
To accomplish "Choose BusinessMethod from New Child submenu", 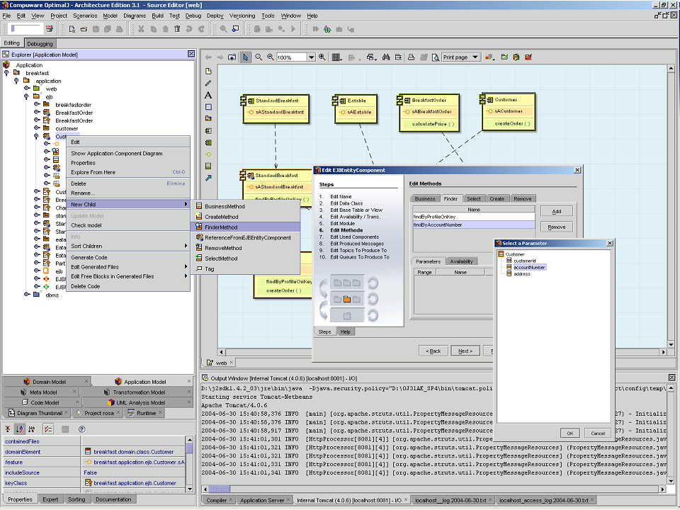I will (x=246, y=206).
